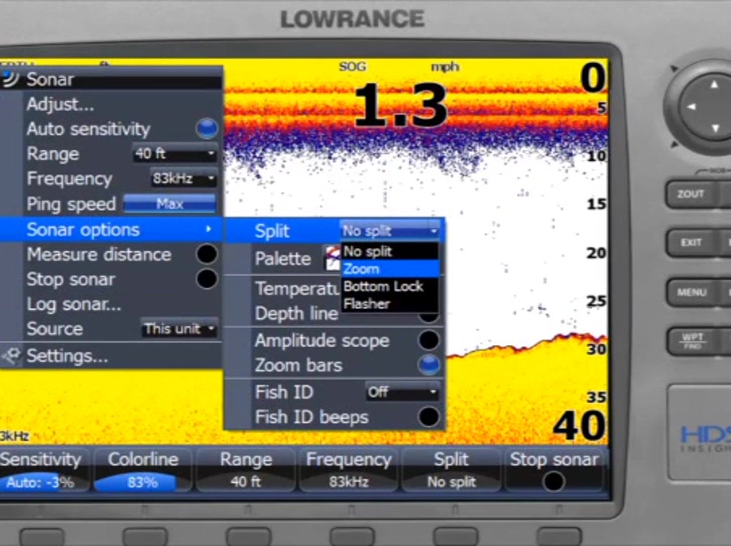Enable Fish ID beeps toggle

(x=429, y=417)
